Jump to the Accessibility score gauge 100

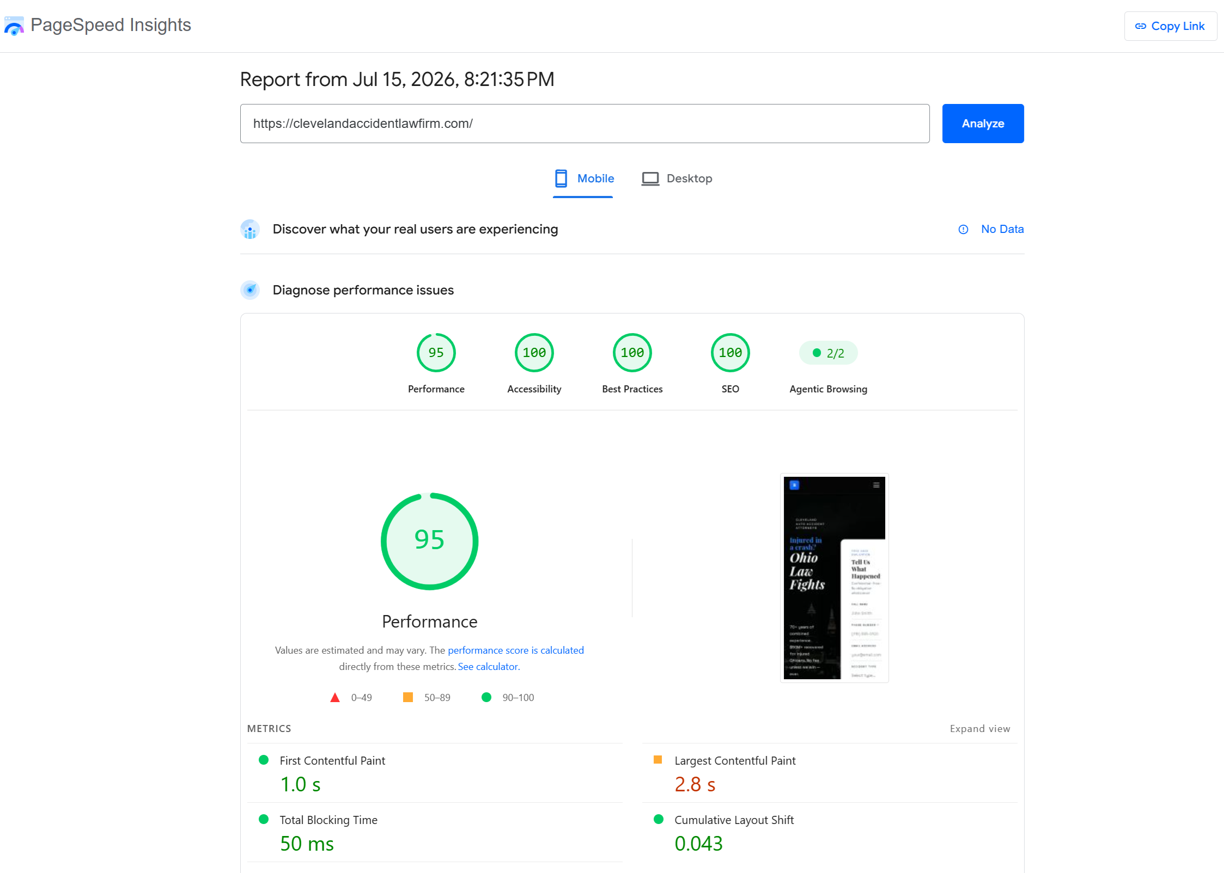pyautogui.click(x=534, y=353)
